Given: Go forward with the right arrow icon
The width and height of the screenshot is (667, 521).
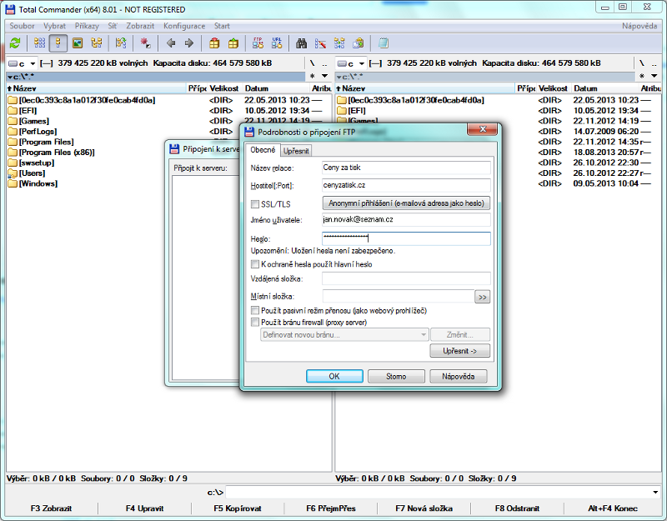Looking at the screenshot, I should pos(189,43).
